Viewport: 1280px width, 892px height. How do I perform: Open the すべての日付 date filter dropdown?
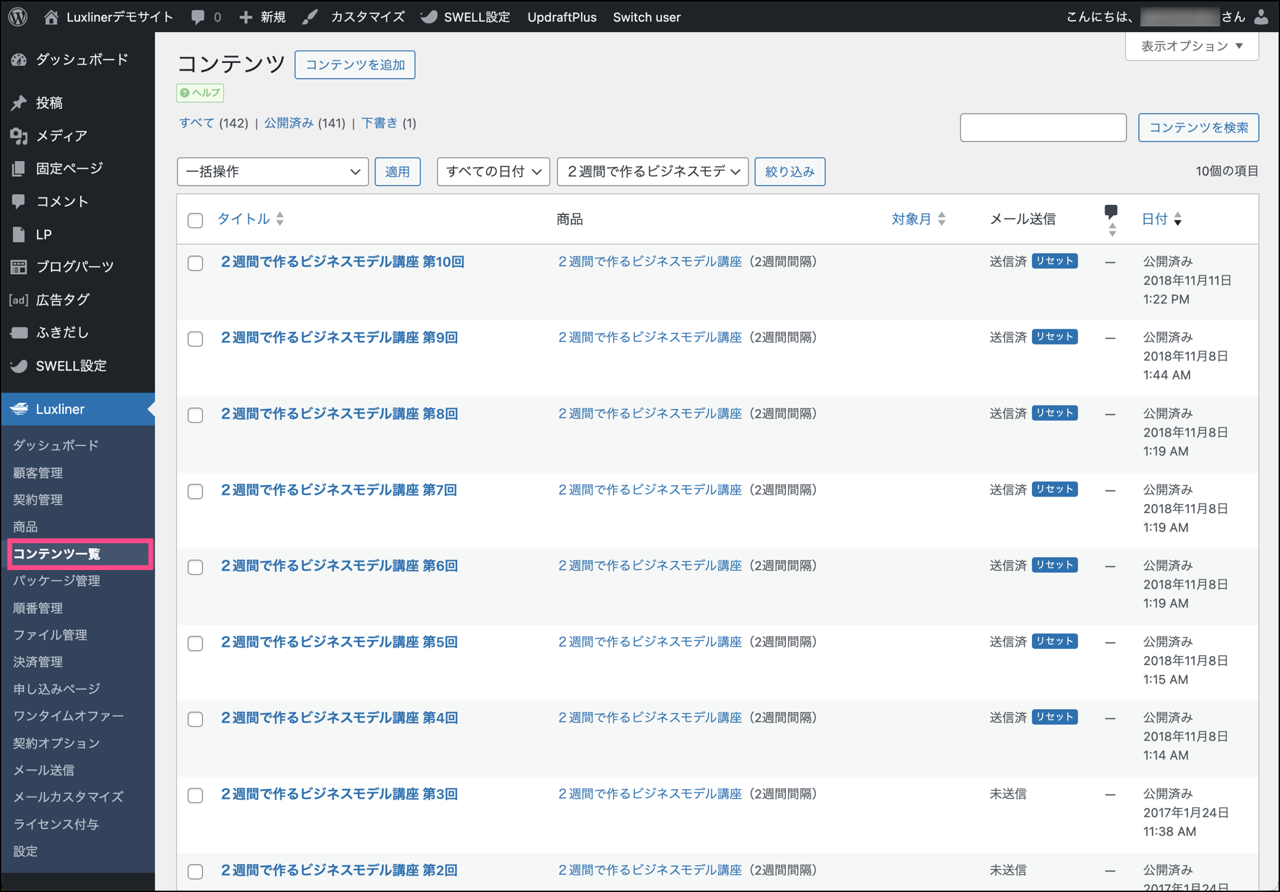tap(493, 171)
